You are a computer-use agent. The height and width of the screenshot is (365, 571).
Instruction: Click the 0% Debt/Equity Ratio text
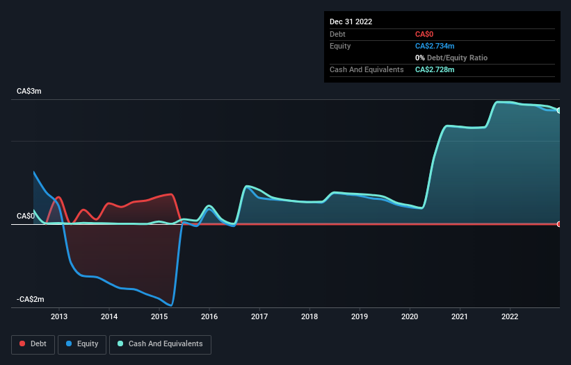click(x=451, y=58)
